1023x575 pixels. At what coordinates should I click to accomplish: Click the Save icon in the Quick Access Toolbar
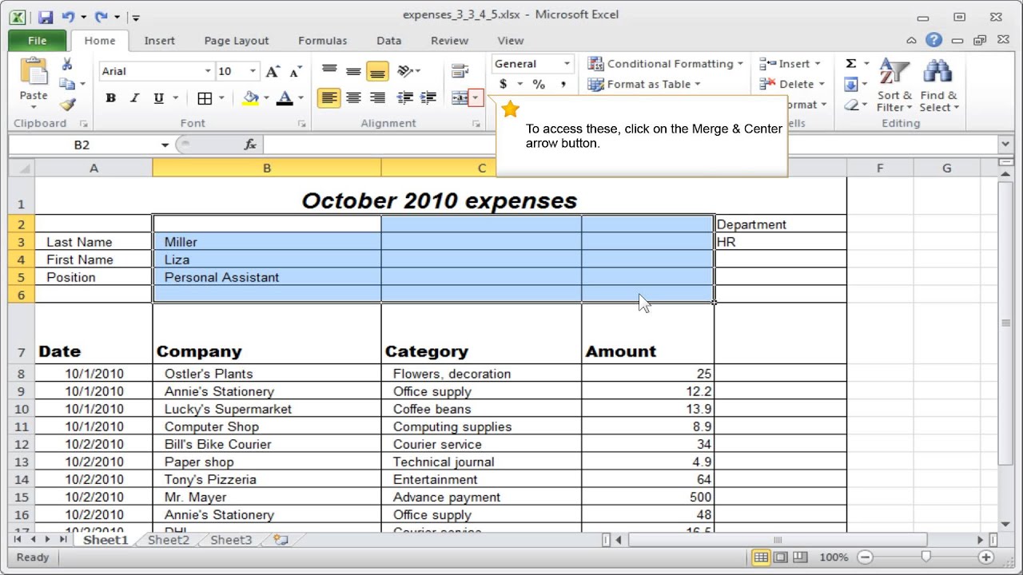point(46,16)
